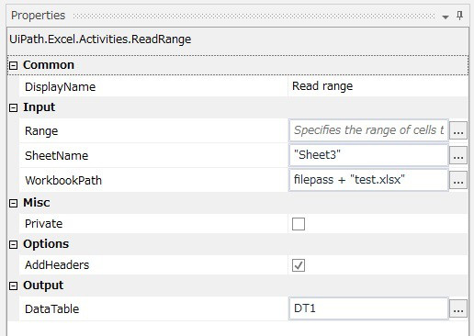Click the UiPath.Excel.Activities.ReadRange type heading

(x=100, y=39)
